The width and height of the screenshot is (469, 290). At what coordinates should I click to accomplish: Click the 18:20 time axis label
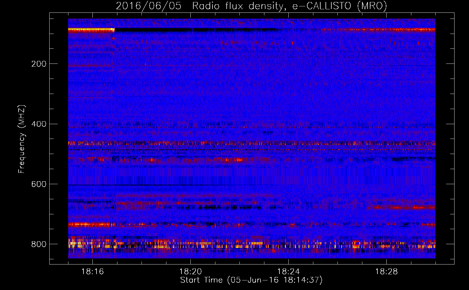190,272
